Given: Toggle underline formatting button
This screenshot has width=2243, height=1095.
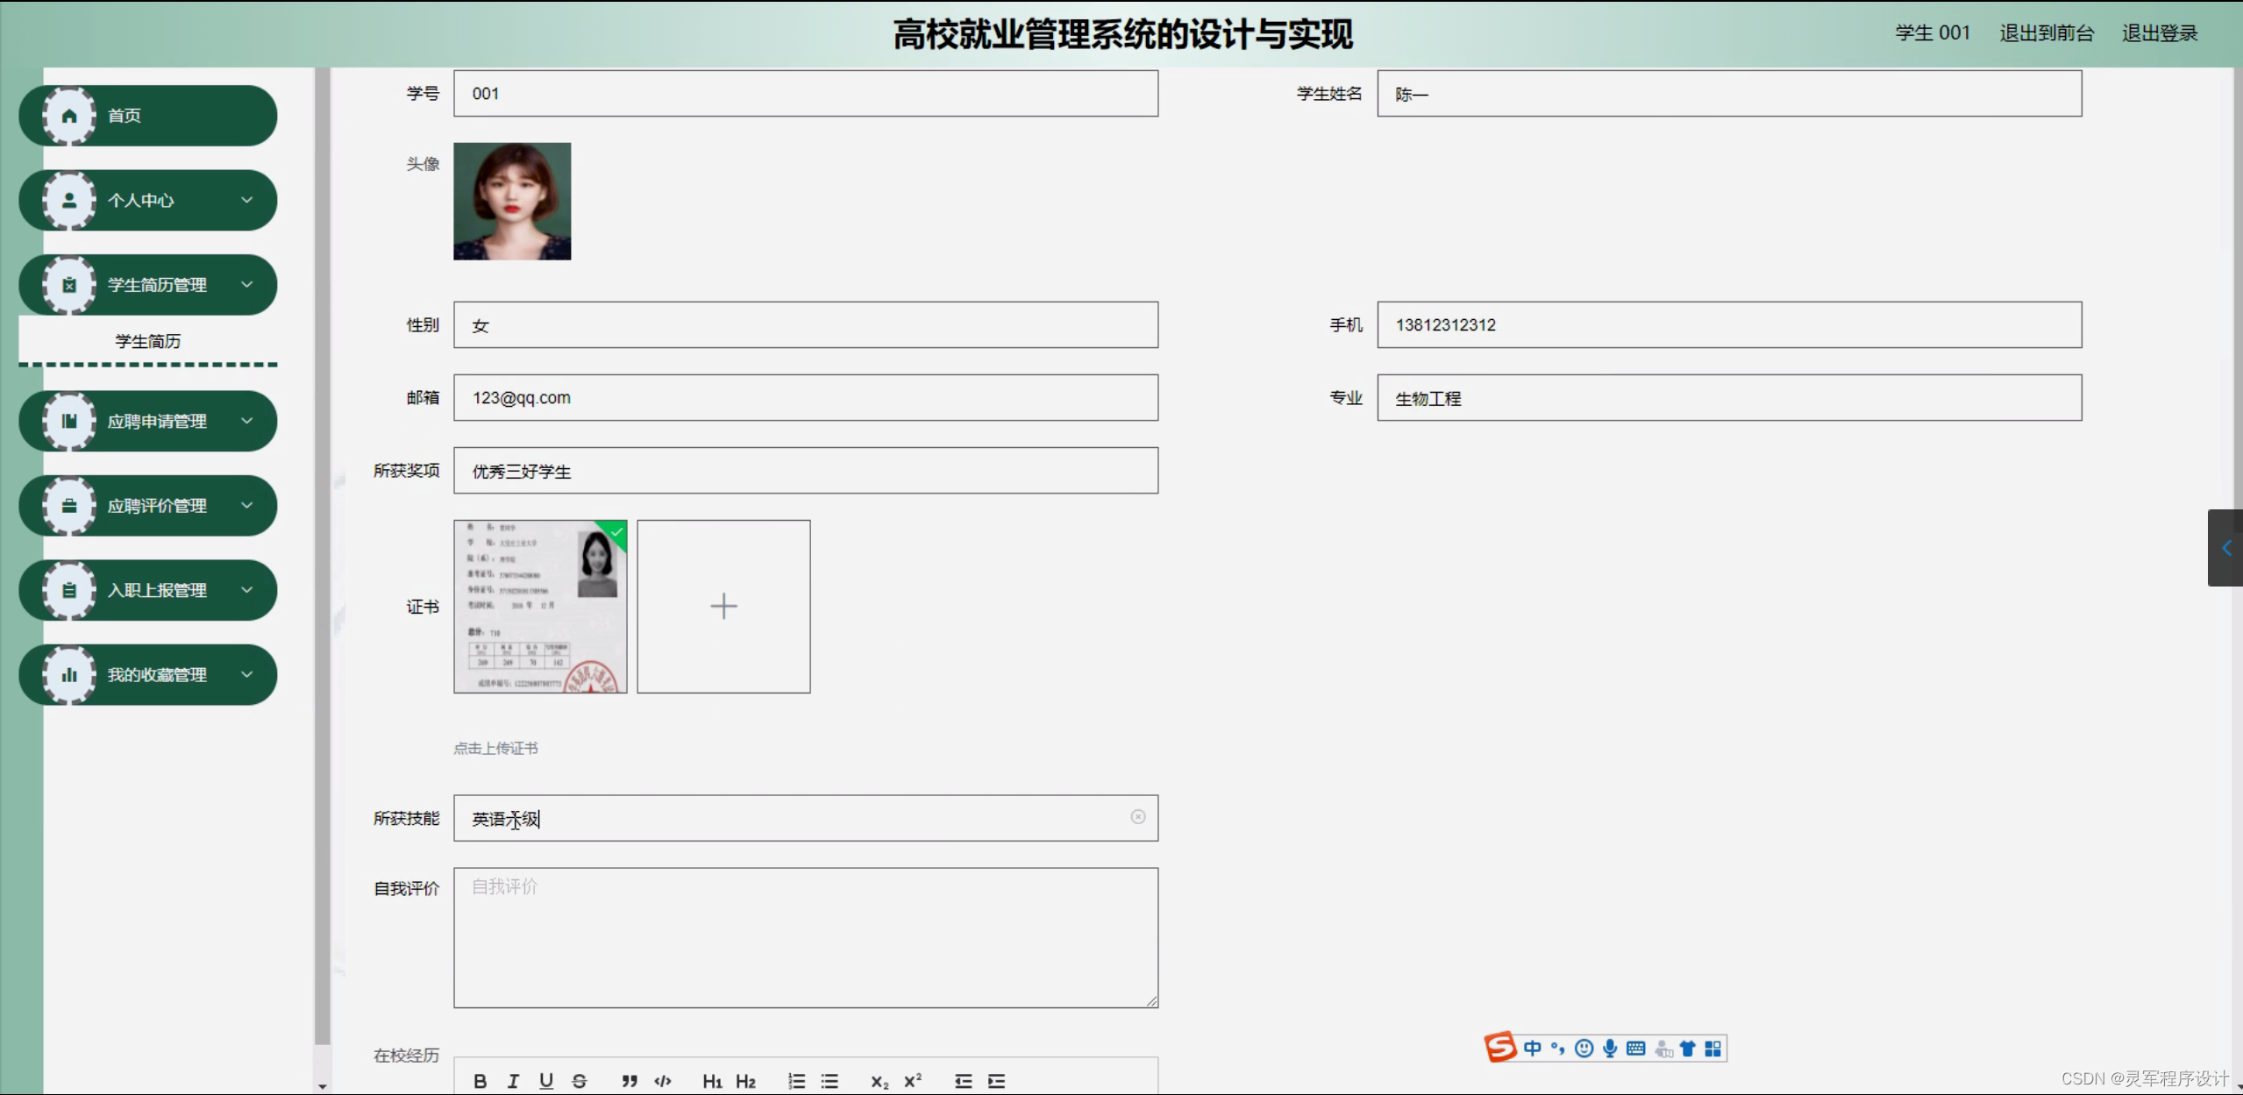Looking at the screenshot, I should click(546, 1081).
